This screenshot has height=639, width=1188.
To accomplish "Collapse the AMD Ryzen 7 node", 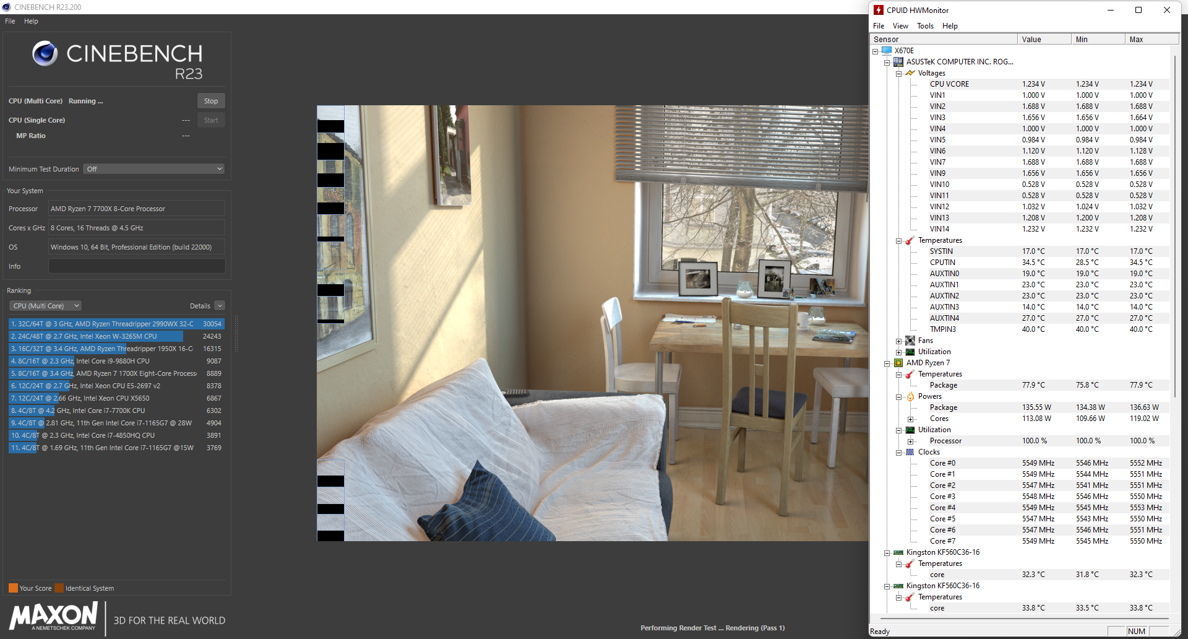I will [x=887, y=363].
